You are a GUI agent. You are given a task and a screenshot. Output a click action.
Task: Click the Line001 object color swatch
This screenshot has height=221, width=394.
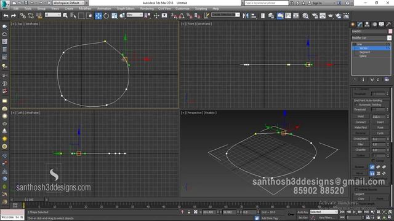[390, 31]
